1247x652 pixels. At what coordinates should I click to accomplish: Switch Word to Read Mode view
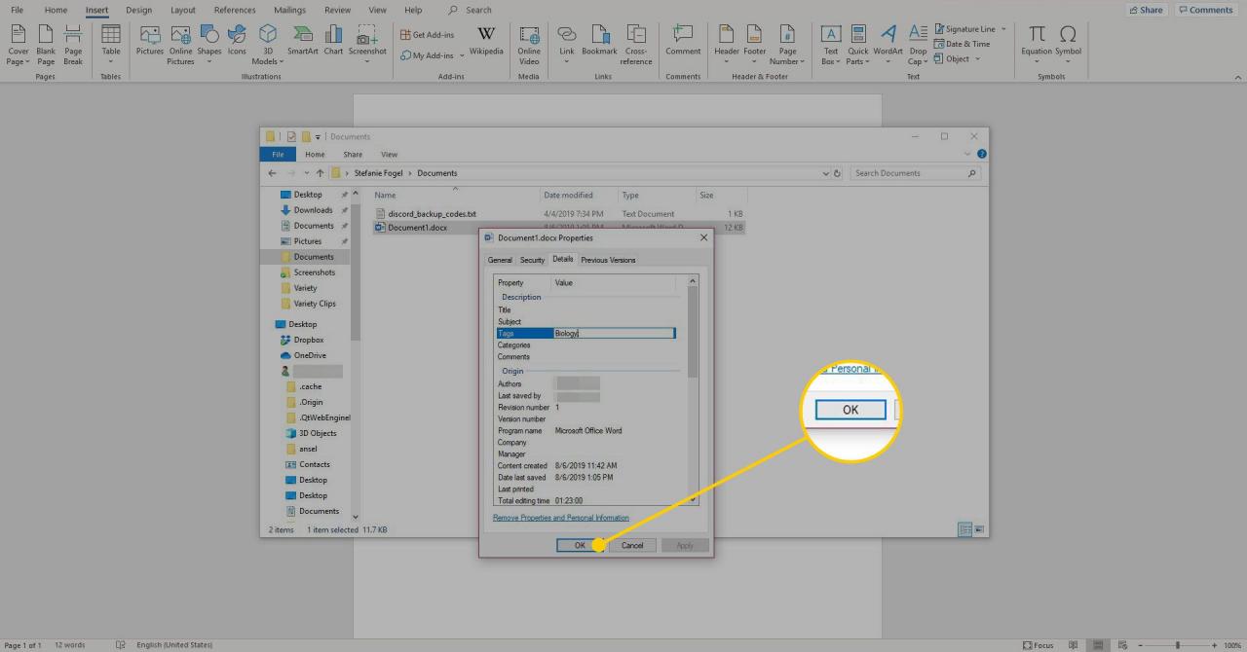click(1074, 645)
